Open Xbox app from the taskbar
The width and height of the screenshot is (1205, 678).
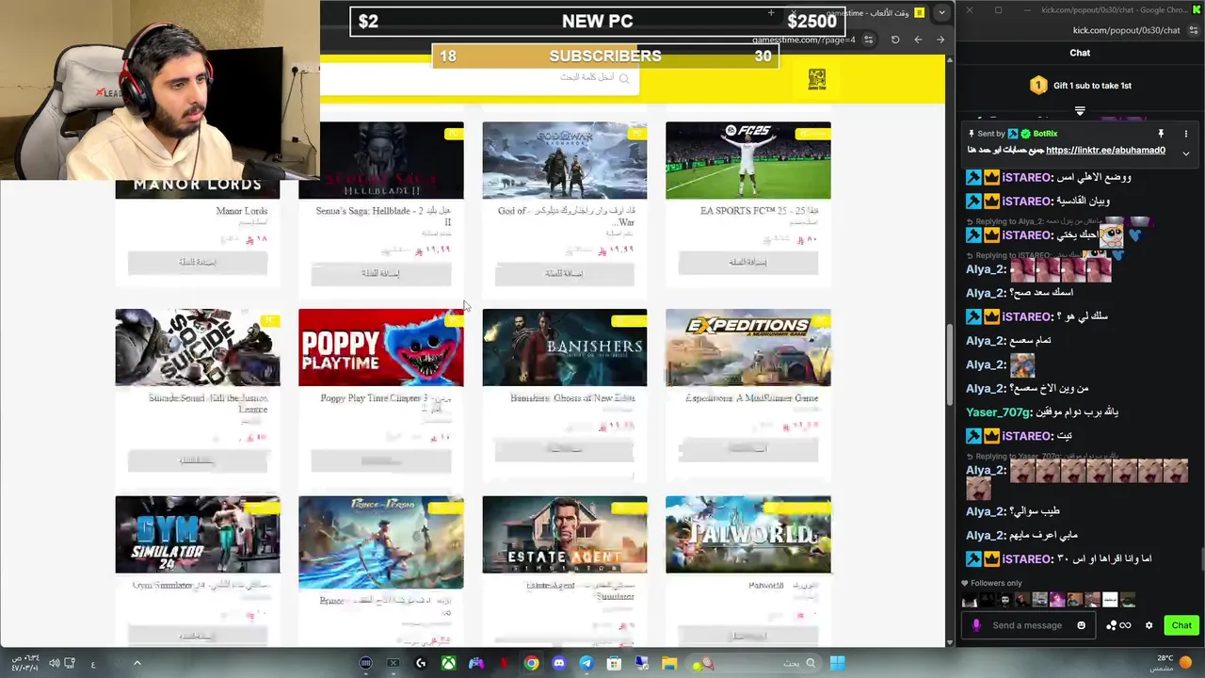449,663
